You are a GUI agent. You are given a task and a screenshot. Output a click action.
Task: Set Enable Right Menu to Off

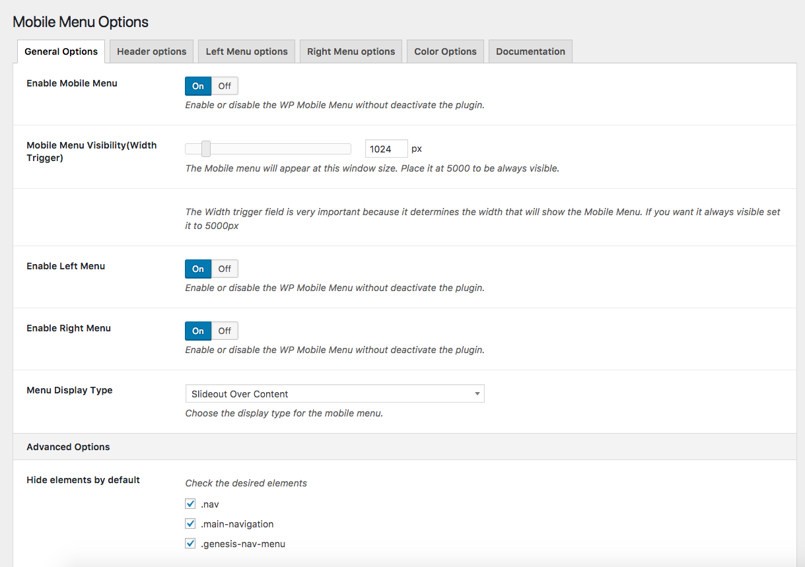[x=225, y=331]
